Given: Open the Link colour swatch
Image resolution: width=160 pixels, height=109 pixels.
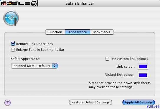Looking at the screenshot, I should click(x=143, y=66).
